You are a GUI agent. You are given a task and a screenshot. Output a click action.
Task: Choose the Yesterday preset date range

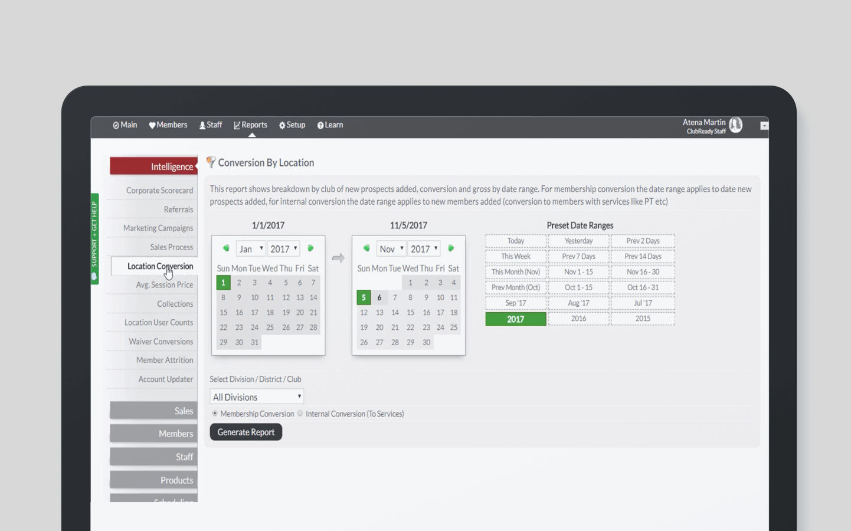[578, 241]
